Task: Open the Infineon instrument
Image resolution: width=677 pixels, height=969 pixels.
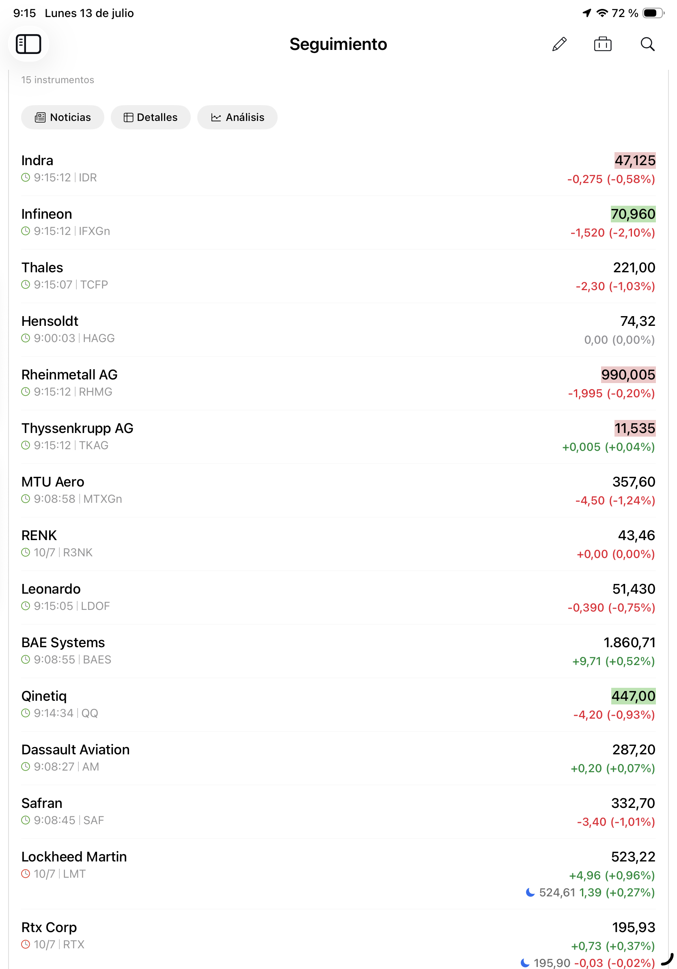Action: [x=338, y=222]
